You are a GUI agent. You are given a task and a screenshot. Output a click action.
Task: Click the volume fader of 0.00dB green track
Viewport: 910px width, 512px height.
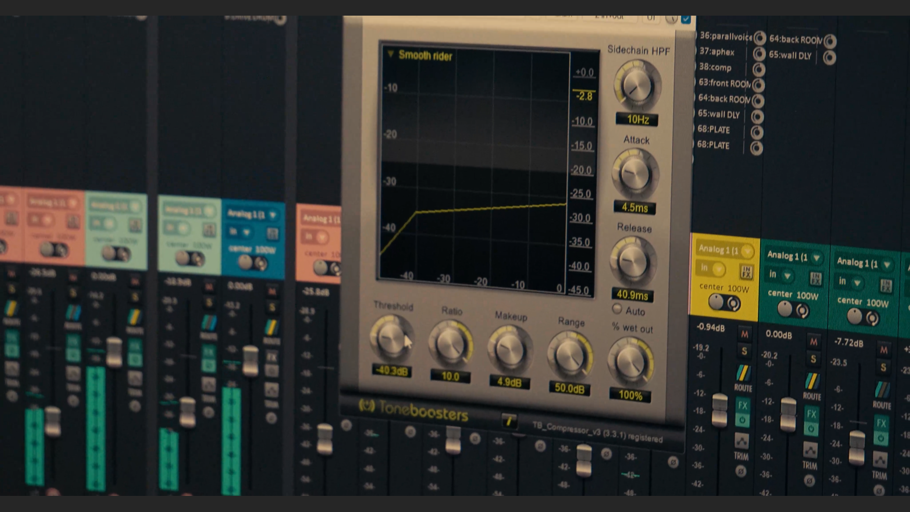click(x=788, y=414)
